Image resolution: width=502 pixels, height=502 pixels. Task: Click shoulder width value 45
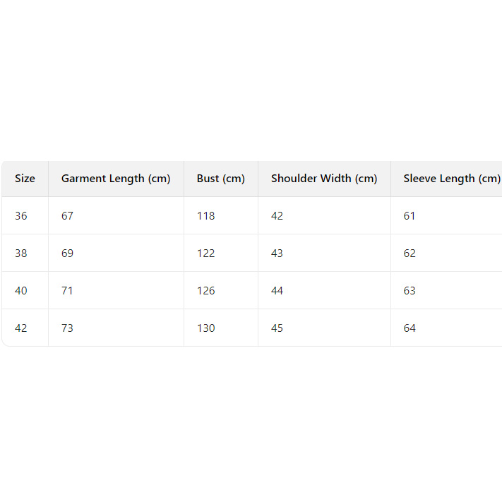[x=277, y=328]
